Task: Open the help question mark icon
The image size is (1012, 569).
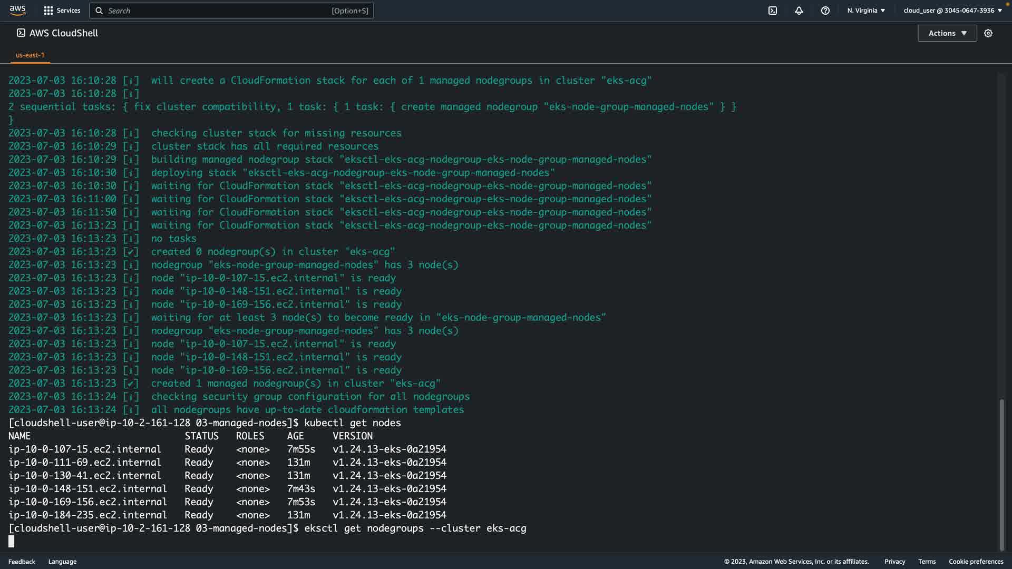Action: (825, 11)
